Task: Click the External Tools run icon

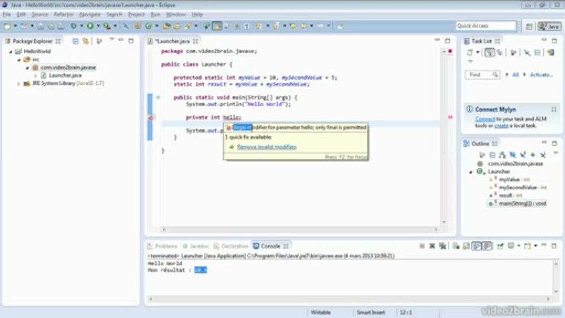Action: 106,26
